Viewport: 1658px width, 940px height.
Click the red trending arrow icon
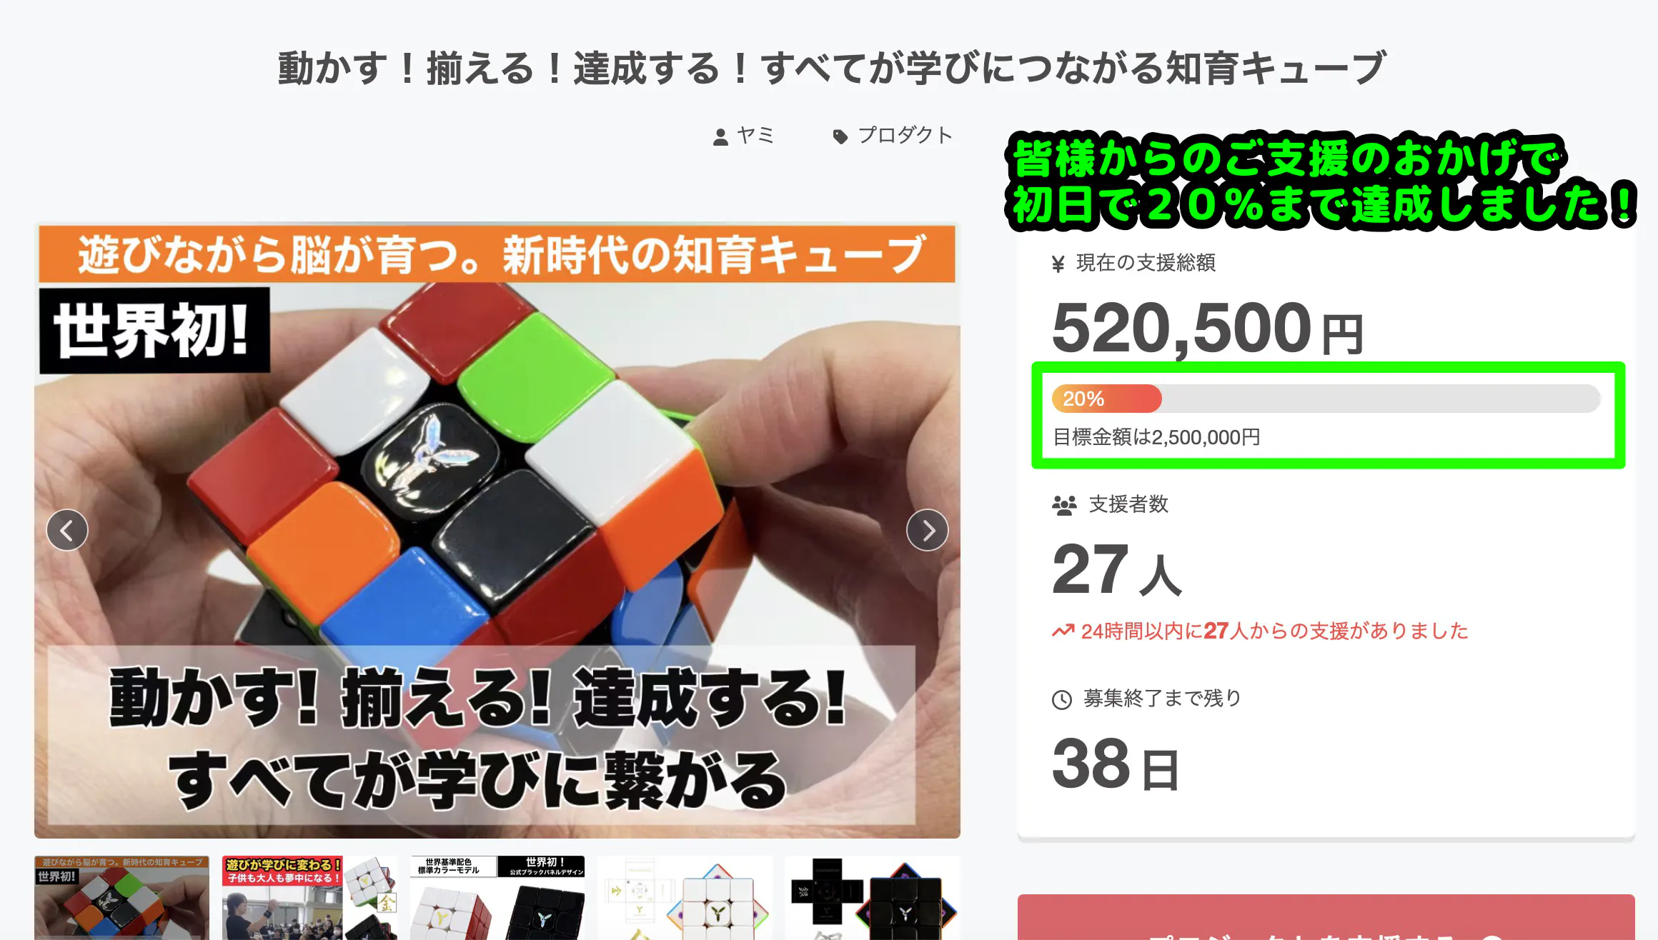coord(1063,631)
